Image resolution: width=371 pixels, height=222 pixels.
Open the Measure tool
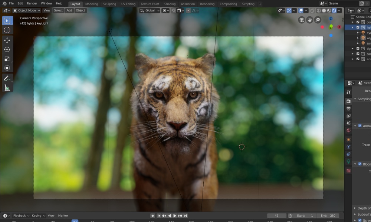tap(7, 87)
